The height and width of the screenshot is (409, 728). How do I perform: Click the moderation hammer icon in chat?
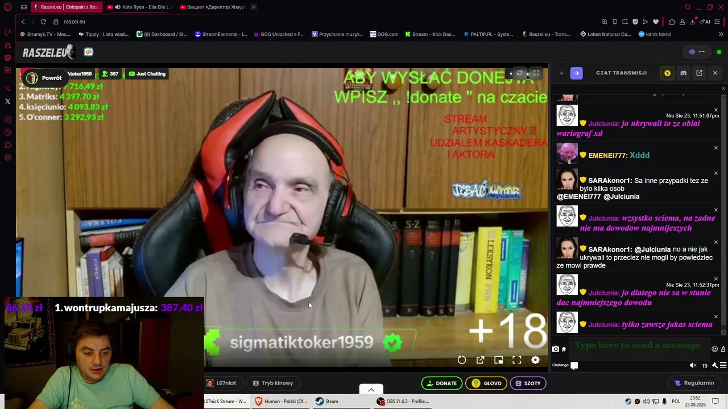[x=715, y=366]
